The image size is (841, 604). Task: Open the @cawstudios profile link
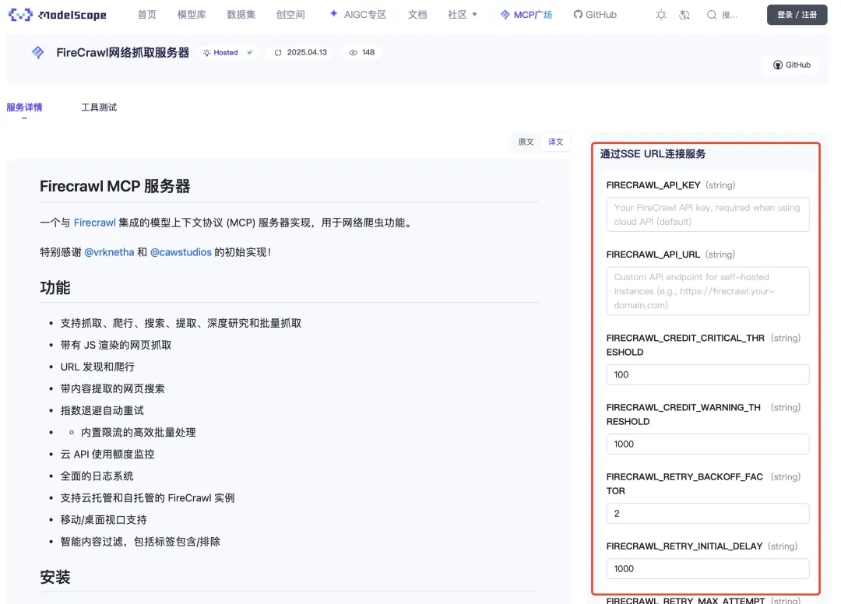181,252
